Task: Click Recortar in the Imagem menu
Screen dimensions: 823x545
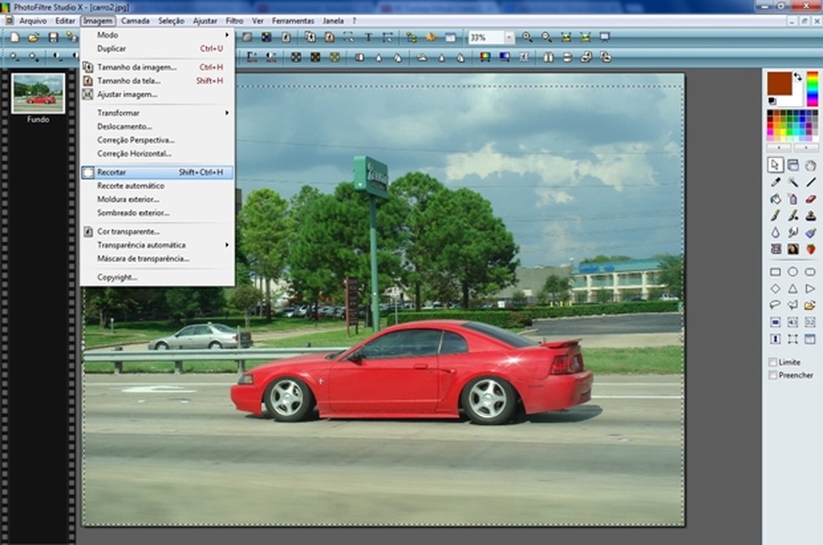Action: pos(112,172)
